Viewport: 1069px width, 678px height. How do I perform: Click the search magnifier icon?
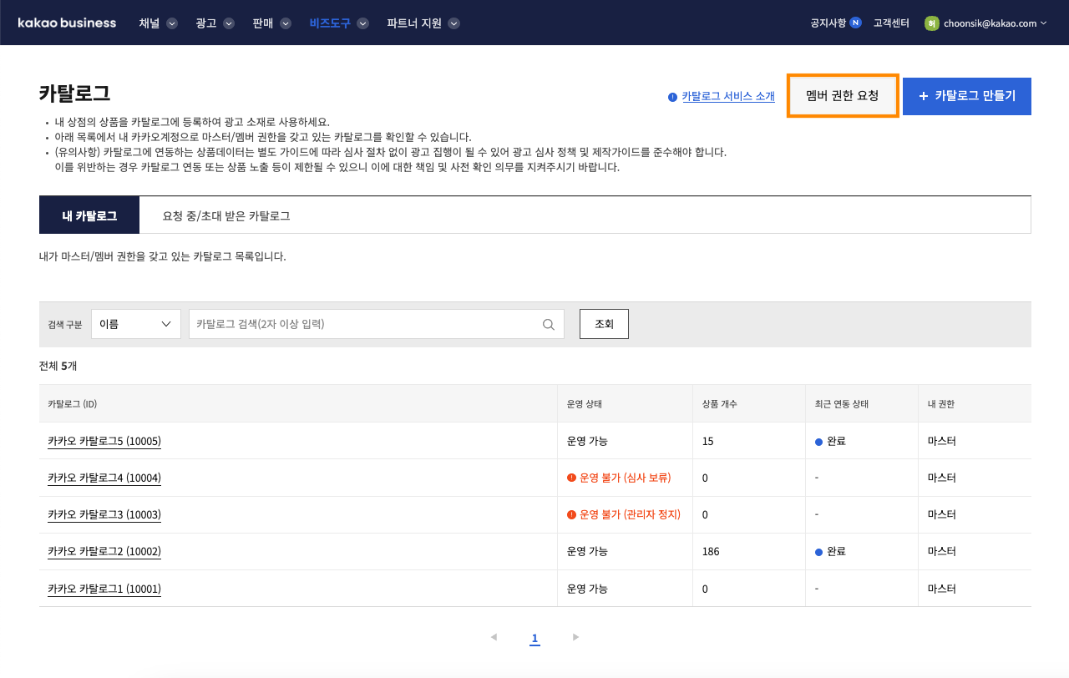pyautogui.click(x=549, y=324)
